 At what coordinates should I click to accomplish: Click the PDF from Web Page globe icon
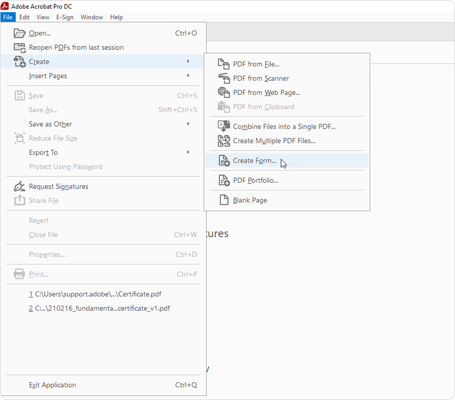point(223,93)
